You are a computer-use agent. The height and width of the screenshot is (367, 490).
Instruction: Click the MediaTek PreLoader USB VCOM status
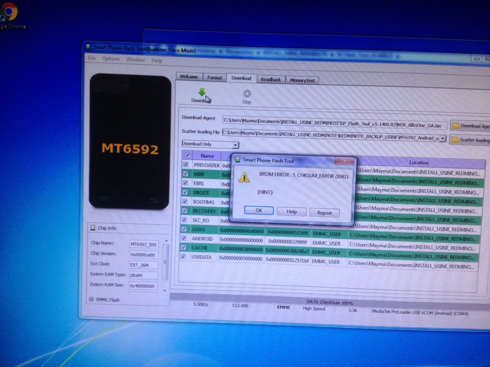(x=420, y=313)
